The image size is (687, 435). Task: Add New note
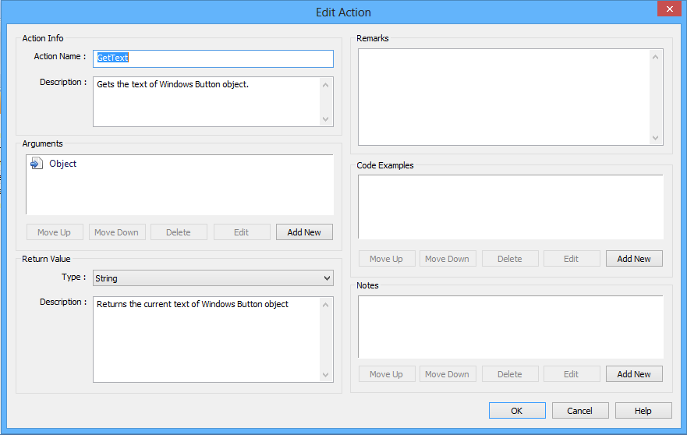(x=635, y=374)
